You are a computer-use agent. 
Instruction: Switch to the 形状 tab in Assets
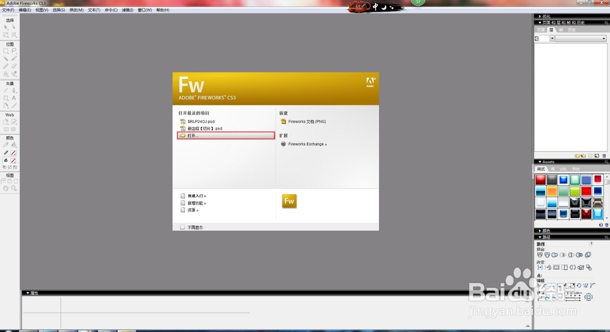pos(576,169)
